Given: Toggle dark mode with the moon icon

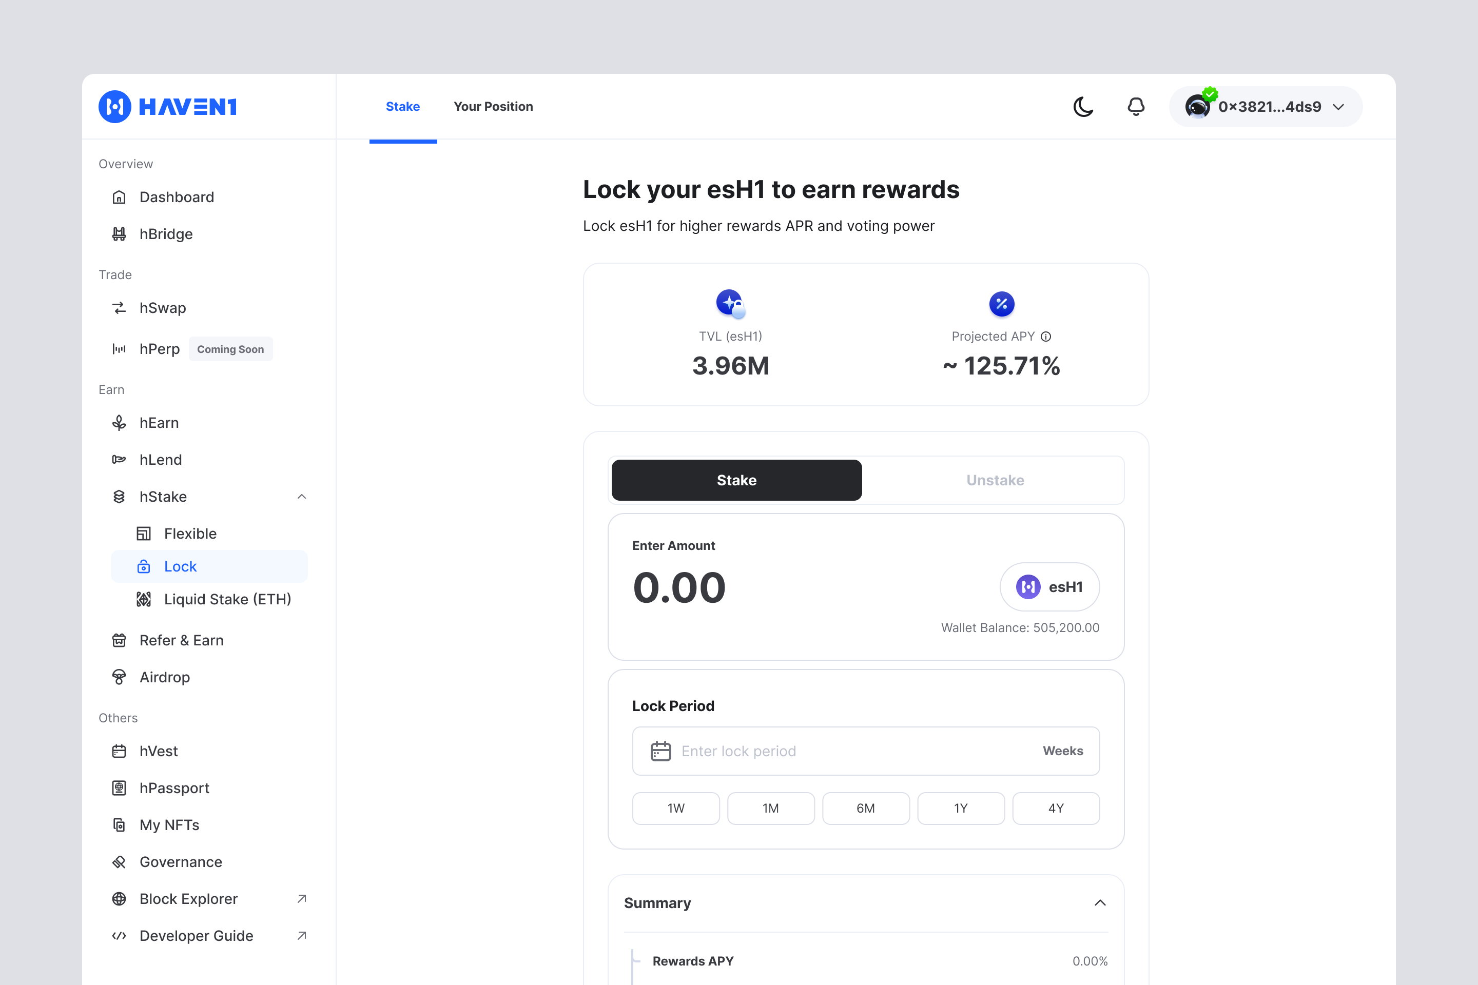Looking at the screenshot, I should [1083, 107].
